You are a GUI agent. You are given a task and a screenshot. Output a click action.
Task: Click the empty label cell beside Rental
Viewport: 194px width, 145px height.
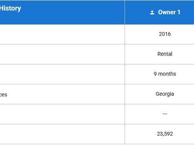click(62, 54)
